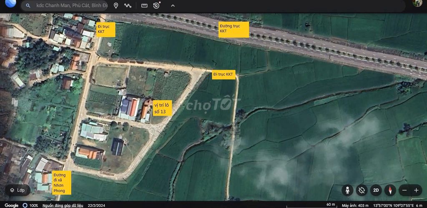Reset the compass to north
This screenshot has width=427, height=208.
pyautogui.click(x=390, y=190)
